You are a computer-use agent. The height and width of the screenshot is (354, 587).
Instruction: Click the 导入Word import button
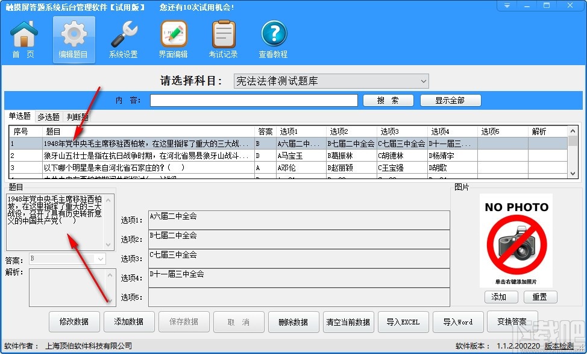pos(458,321)
